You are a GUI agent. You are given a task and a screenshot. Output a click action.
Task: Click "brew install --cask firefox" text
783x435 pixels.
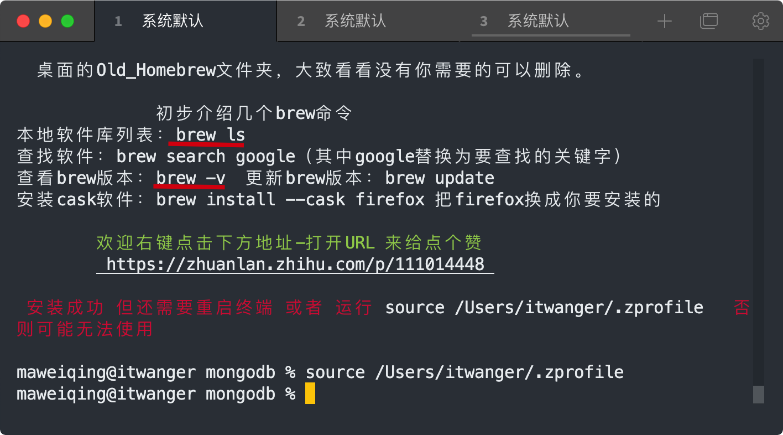290,199
